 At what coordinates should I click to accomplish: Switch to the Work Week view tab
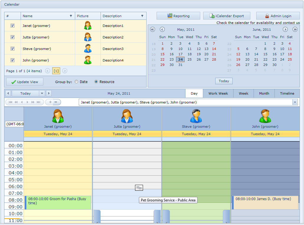coord(218,93)
